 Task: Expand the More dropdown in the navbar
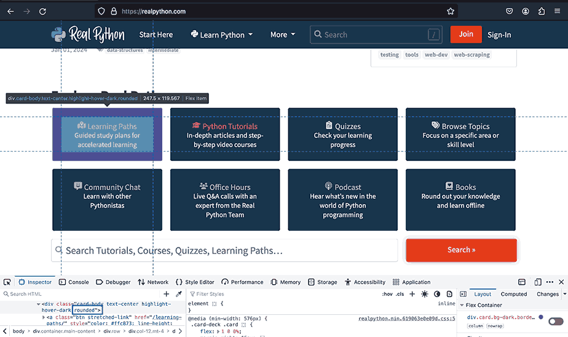coord(283,34)
